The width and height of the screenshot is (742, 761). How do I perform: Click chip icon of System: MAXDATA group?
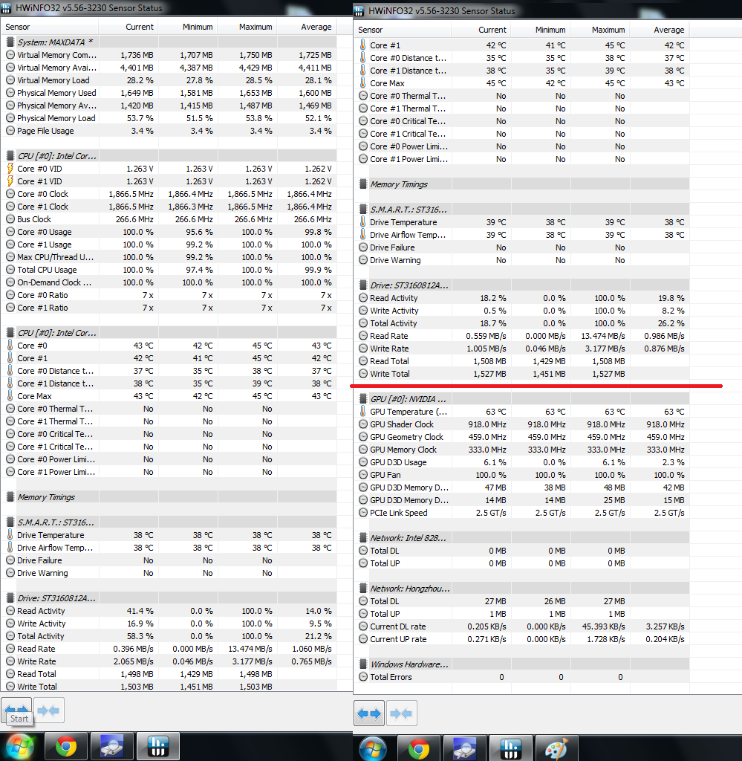click(x=10, y=42)
